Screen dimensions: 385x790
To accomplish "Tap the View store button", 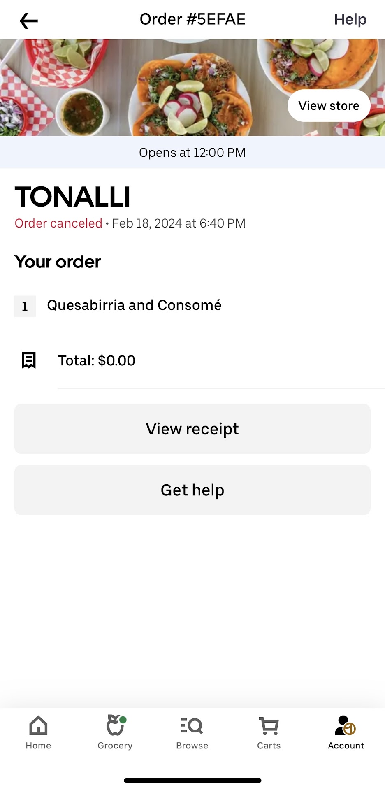I will pos(329,106).
